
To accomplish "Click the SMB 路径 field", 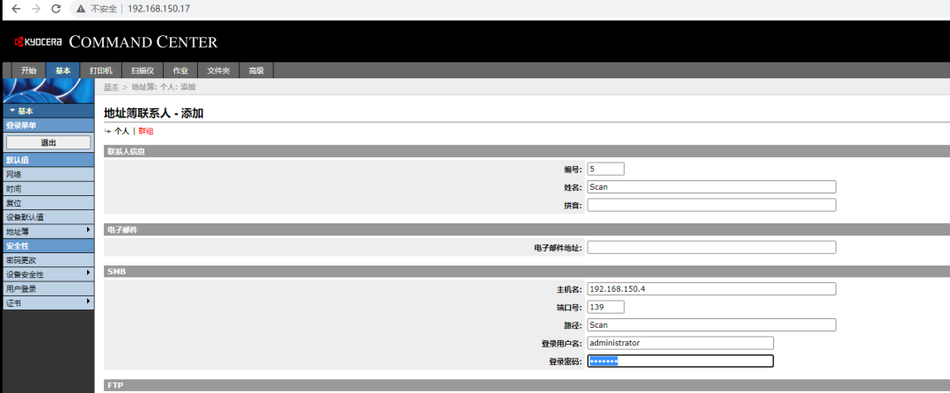I will tap(712, 325).
